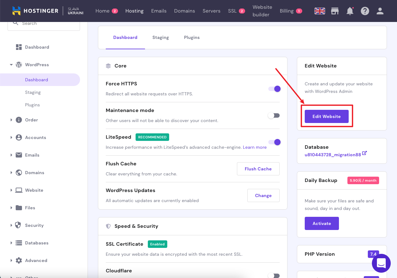Expand the Emails sidebar section
The width and height of the screenshot is (397, 278).
[11, 155]
